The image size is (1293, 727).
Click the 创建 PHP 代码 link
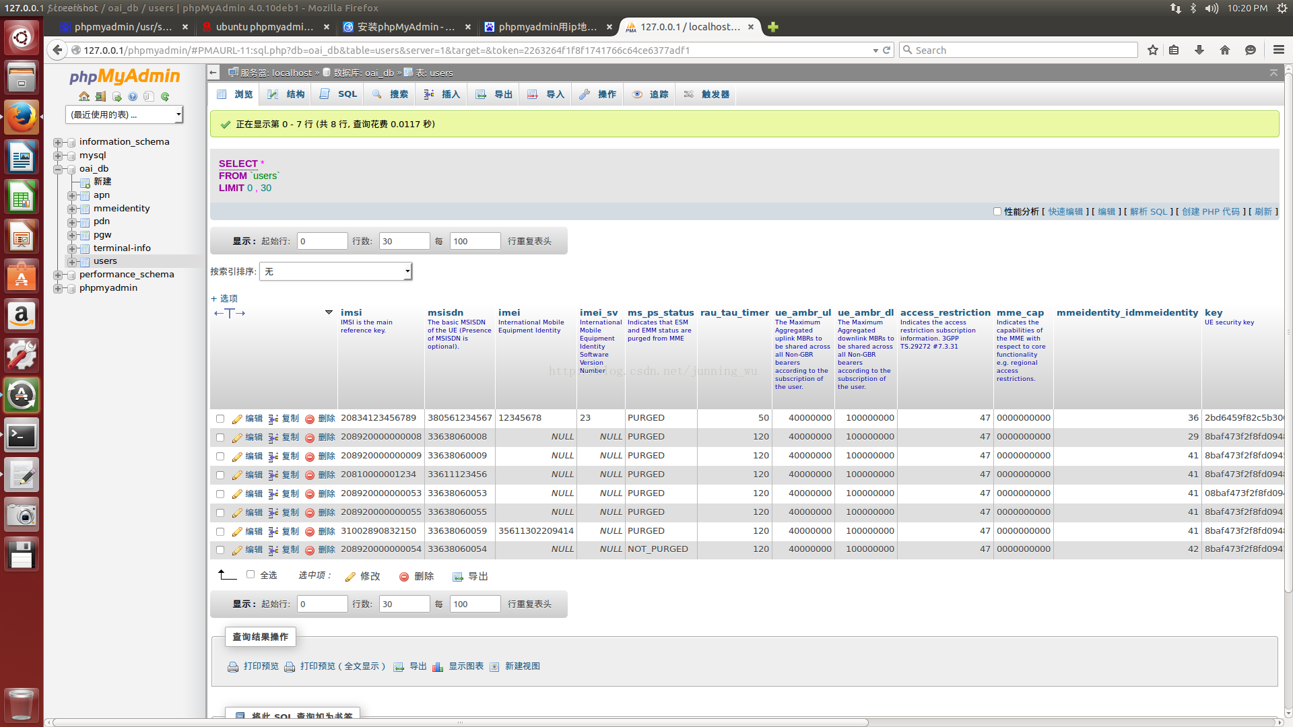[x=1211, y=212]
